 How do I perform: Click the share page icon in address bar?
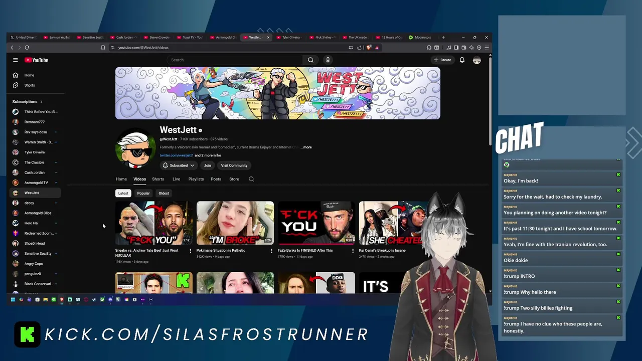click(359, 48)
